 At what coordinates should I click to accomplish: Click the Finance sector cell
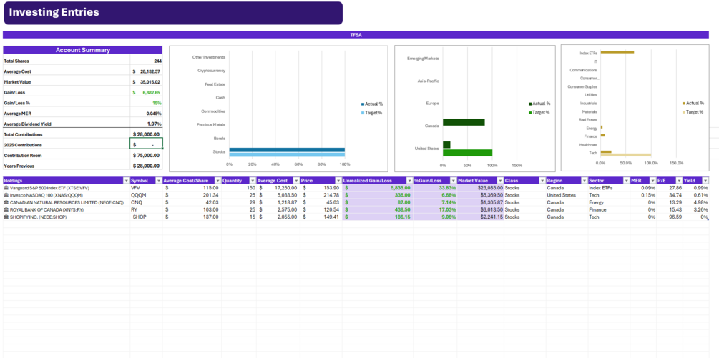click(609, 209)
